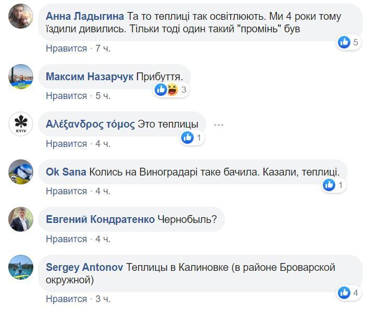
Task: Open Αλέξανδρος τόμος's KYIV avatar
Action: (21, 124)
